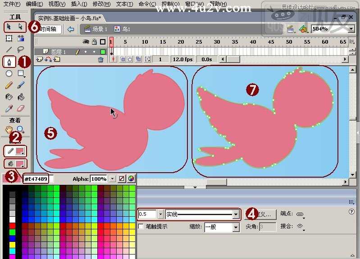Click the Delete Layer trash icon

[100, 60]
